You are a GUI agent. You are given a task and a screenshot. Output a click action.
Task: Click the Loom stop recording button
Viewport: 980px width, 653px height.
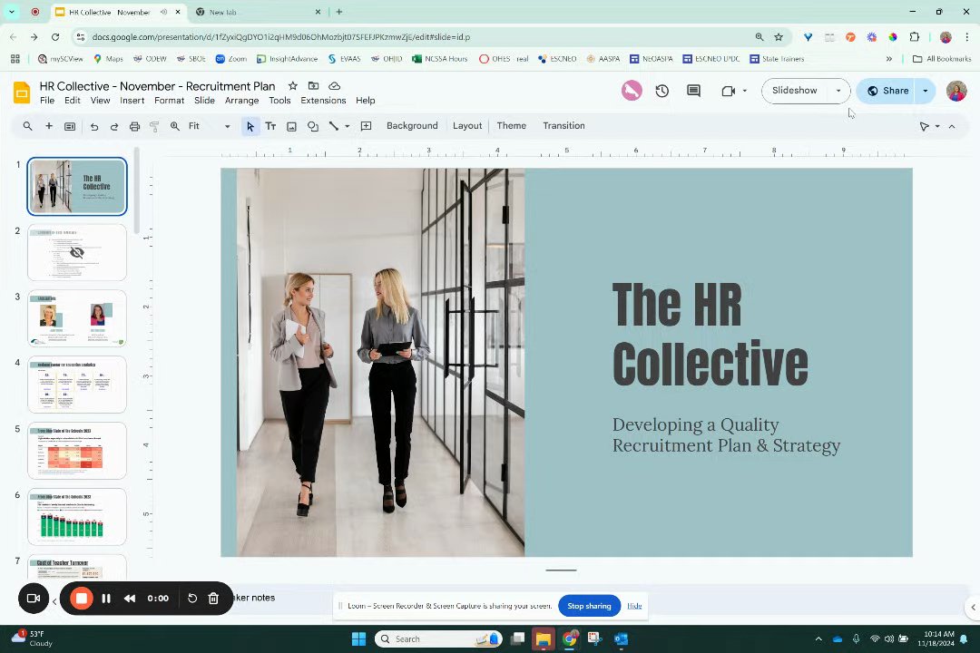pyautogui.click(x=82, y=598)
